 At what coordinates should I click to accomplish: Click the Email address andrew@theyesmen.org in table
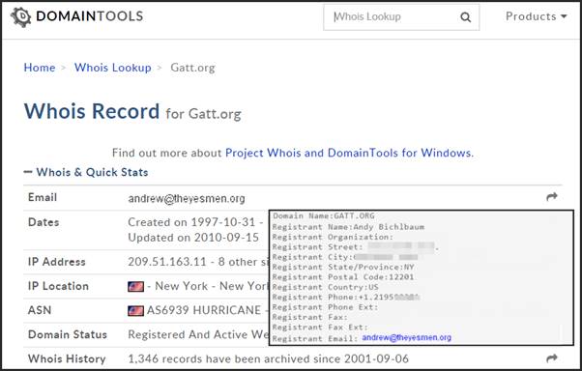pyautogui.click(x=187, y=198)
